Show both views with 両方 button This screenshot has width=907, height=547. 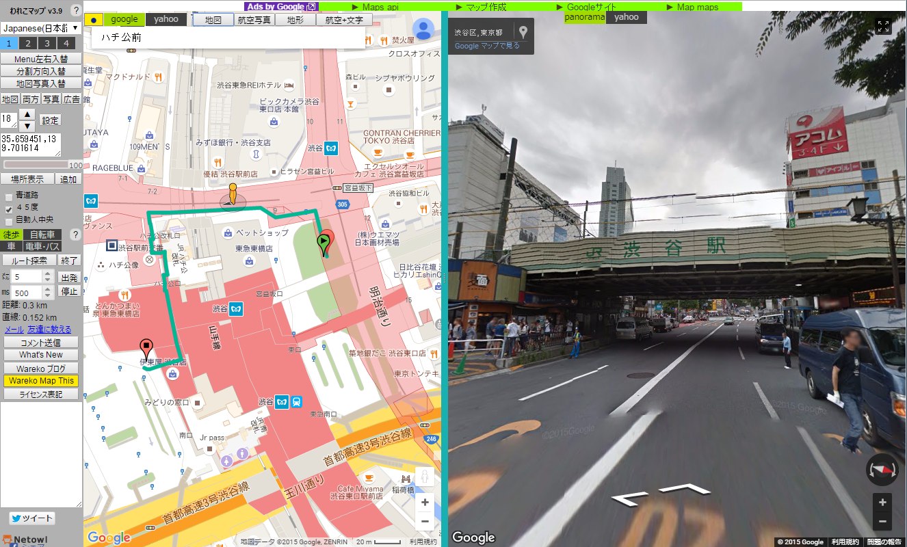click(x=31, y=99)
